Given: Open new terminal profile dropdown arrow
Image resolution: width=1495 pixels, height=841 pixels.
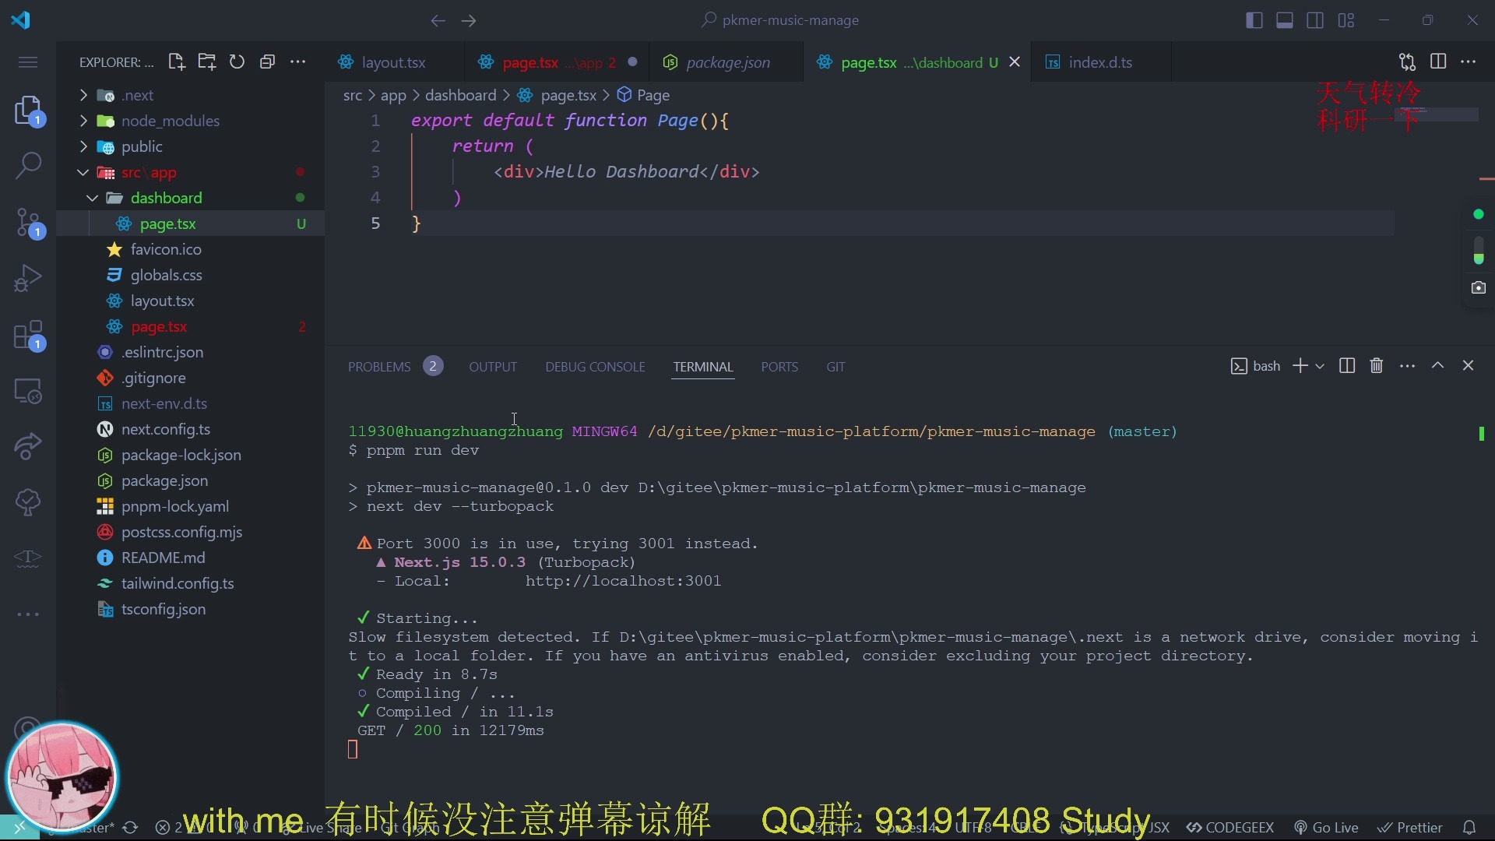Looking at the screenshot, I should (x=1320, y=366).
